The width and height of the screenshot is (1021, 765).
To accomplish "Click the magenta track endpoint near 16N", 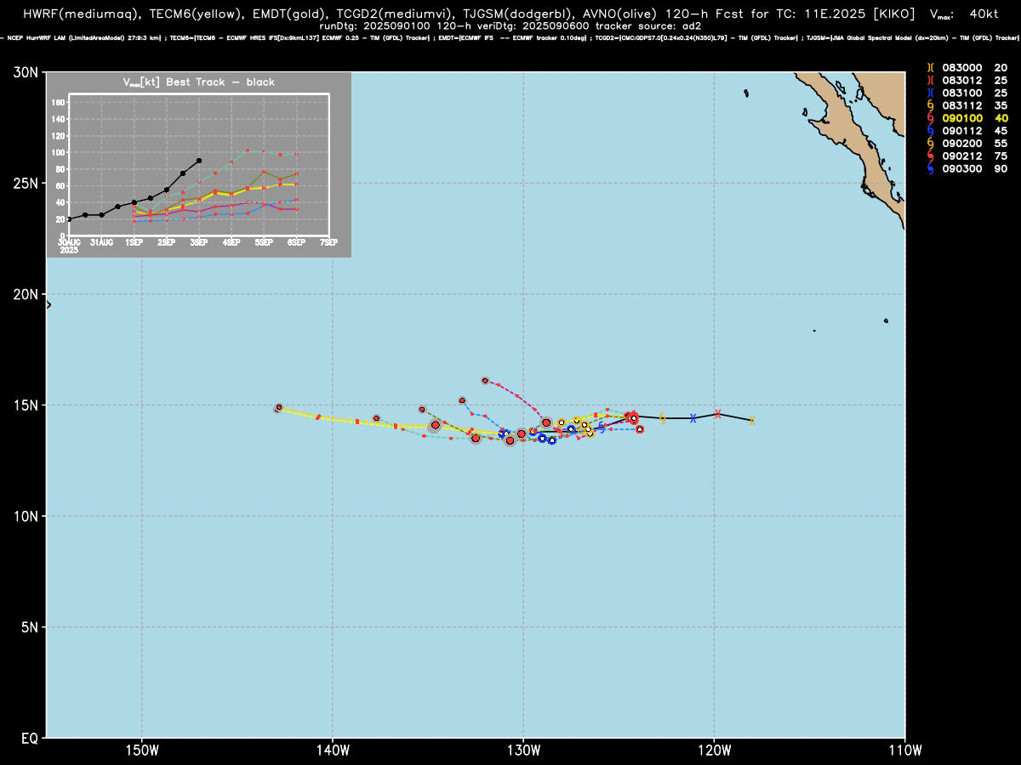I will tap(485, 381).
